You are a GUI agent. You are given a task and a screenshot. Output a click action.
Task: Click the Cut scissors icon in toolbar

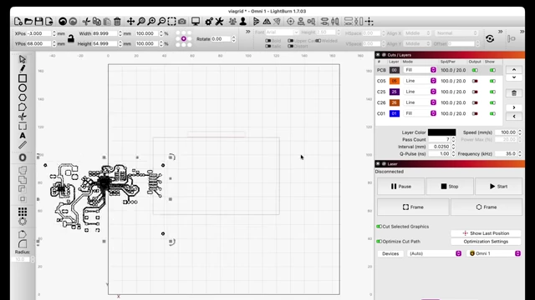tap(86, 22)
